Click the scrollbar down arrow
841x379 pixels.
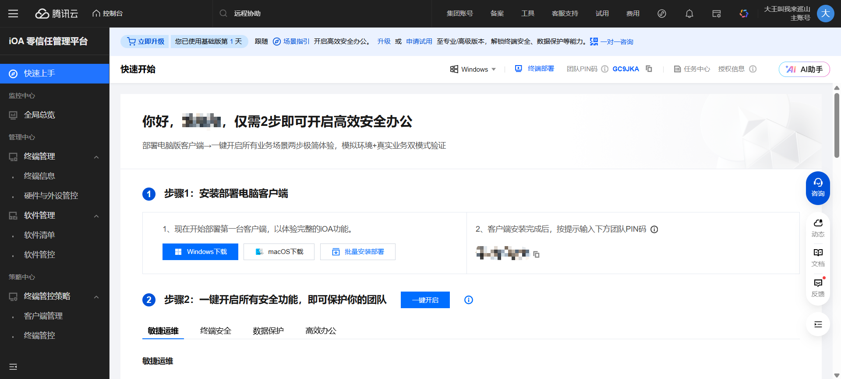[837, 375]
